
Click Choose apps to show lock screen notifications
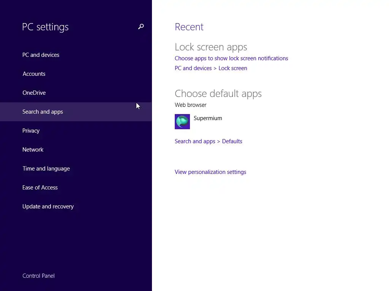point(231,58)
